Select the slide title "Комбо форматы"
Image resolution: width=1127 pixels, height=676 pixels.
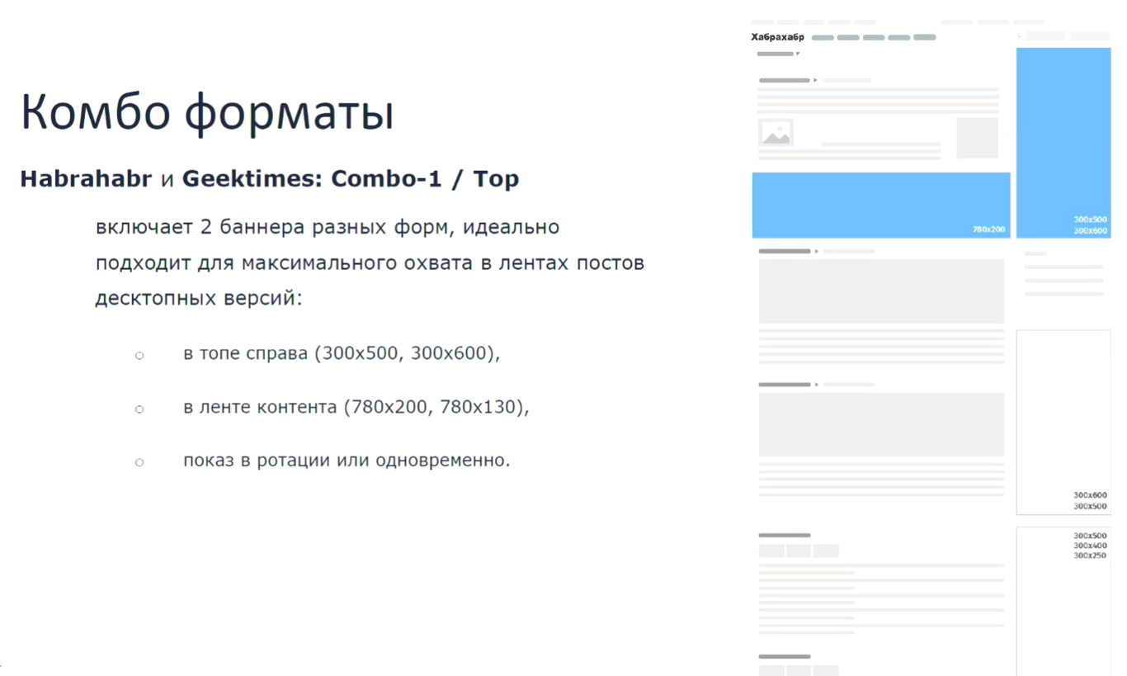(207, 112)
